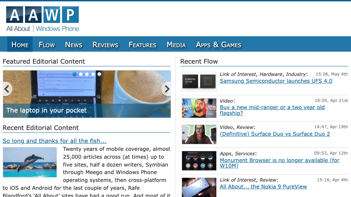
Task: Click the AAWP All About Windows Phone logo
Action: [x=43, y=19]
